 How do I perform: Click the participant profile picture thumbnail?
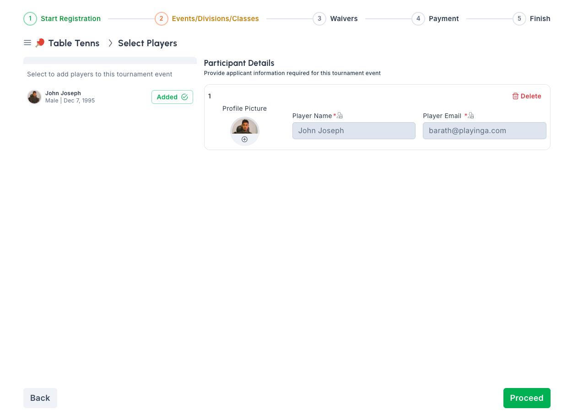pos(244,127)
